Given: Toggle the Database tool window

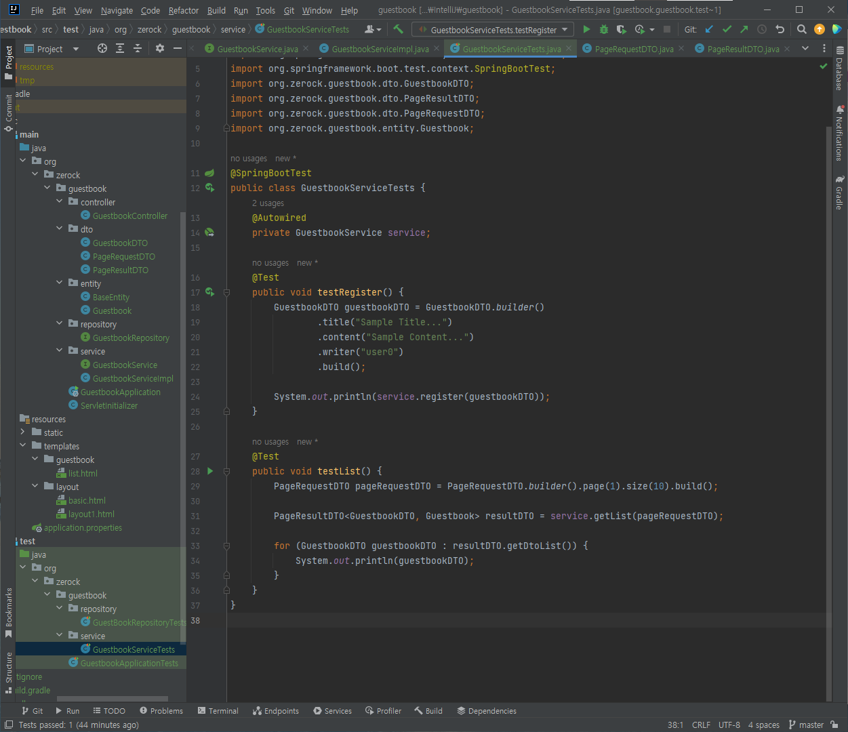Looking at the screenshot, I should click(x=840, y=68).
